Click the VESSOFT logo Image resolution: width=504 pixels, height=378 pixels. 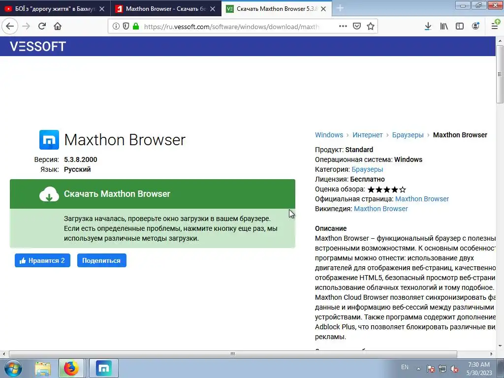coord(38,46)
